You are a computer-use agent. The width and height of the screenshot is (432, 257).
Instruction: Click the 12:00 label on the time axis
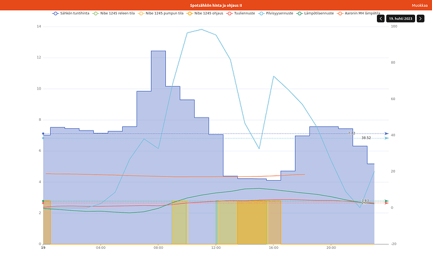[x=216, y=248]
